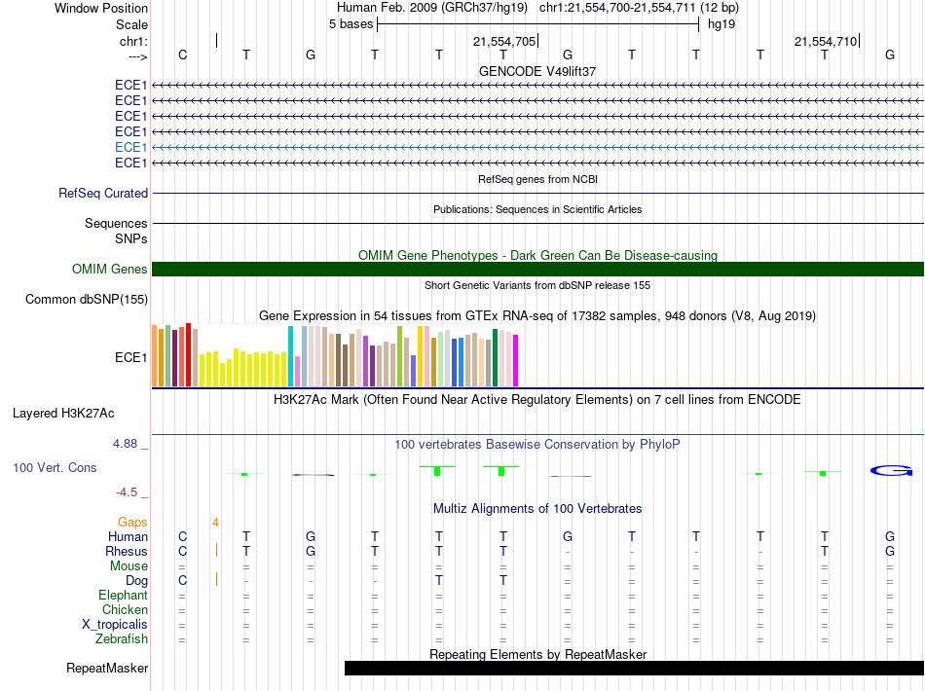This screenshot has height=691, width=925.
Task: Click the large blue G in PhyloP track
Action: coord(889,471)
